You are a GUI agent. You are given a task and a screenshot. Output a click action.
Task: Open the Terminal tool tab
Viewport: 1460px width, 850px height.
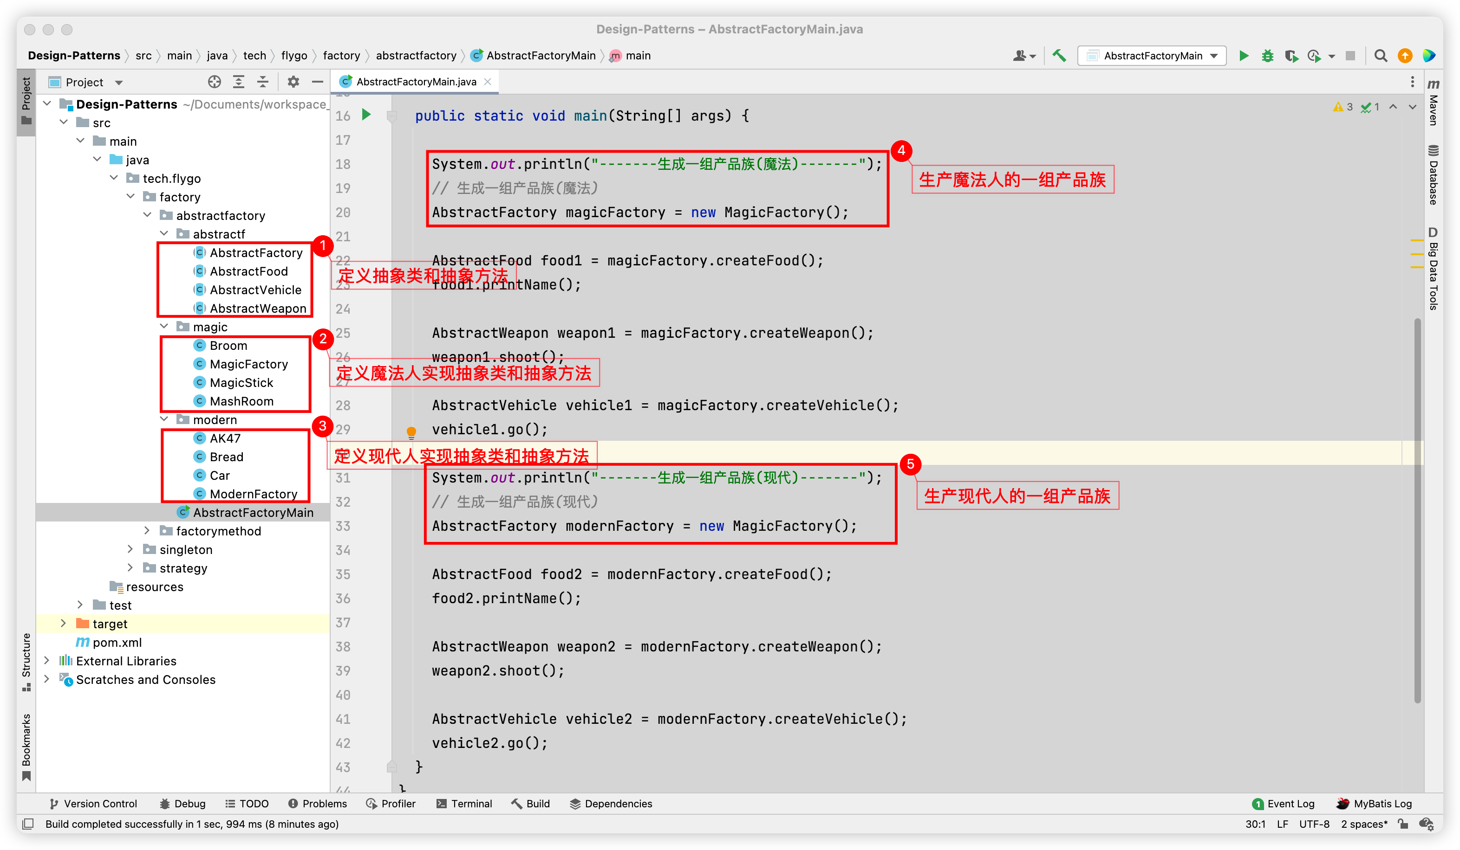coord(464,803)
